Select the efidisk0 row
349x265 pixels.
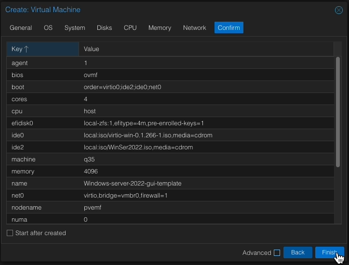(170, 123)
